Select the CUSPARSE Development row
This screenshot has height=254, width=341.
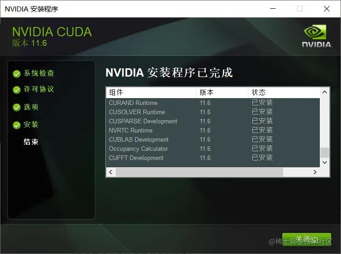click(x=213, y=121)
